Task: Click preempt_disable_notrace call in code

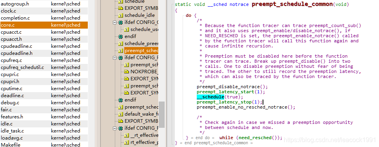Action: 228,87
